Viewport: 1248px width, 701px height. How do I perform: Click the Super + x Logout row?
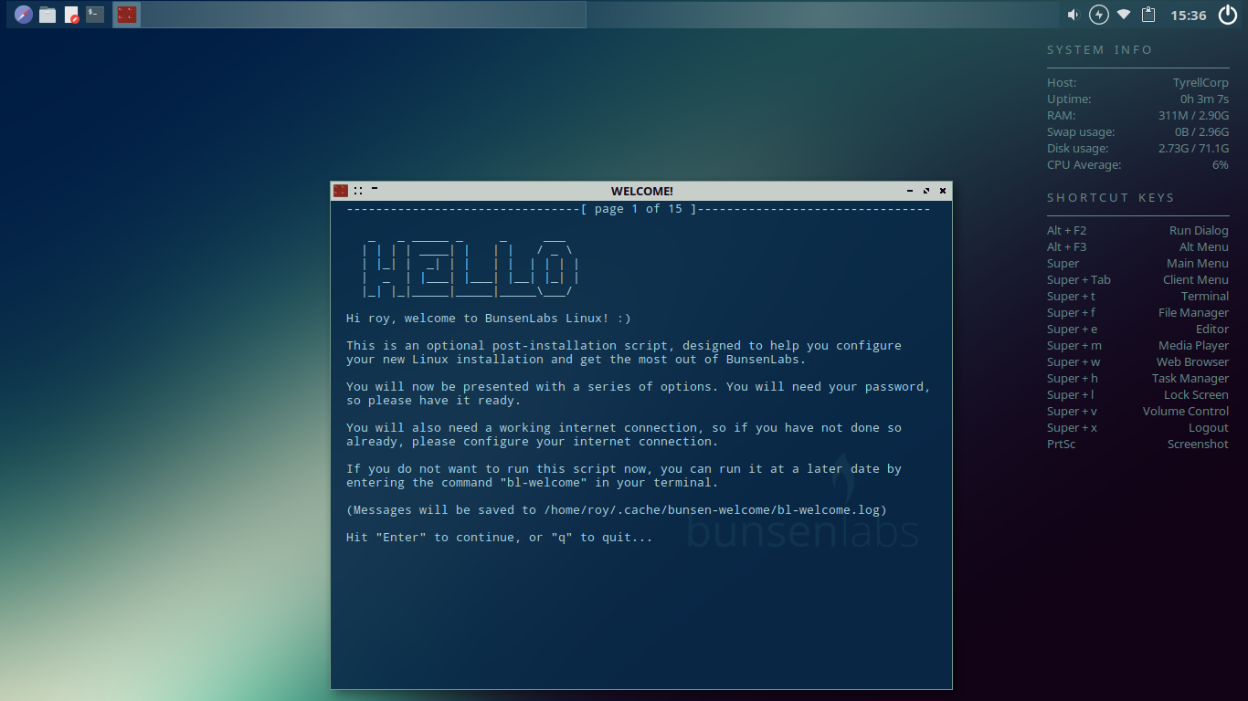[1137, 428]
